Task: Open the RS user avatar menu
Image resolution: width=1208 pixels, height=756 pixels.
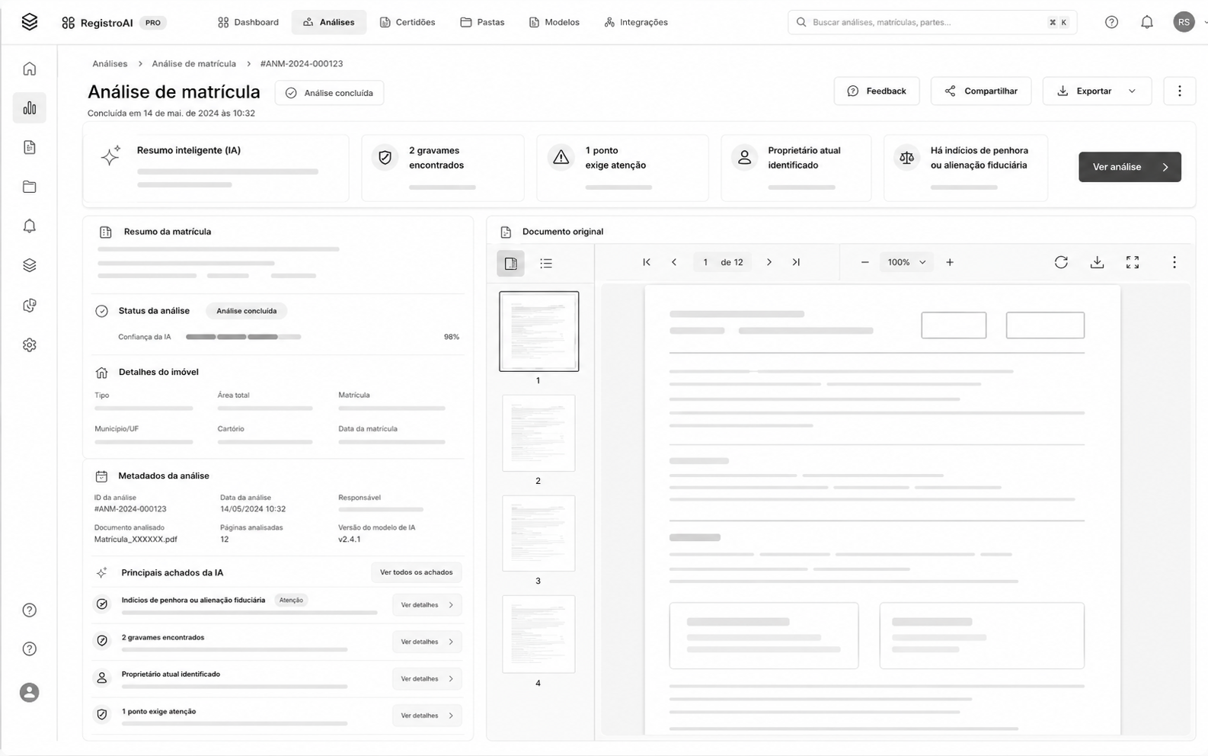Action: click(x=1184, y=22)
